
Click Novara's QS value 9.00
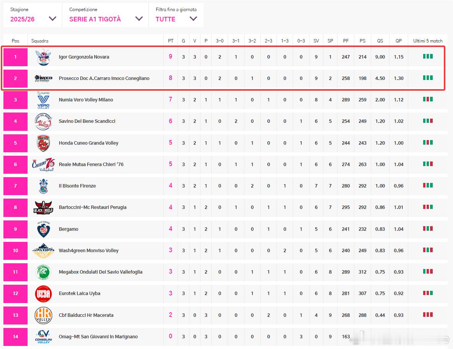coord(380,57)
